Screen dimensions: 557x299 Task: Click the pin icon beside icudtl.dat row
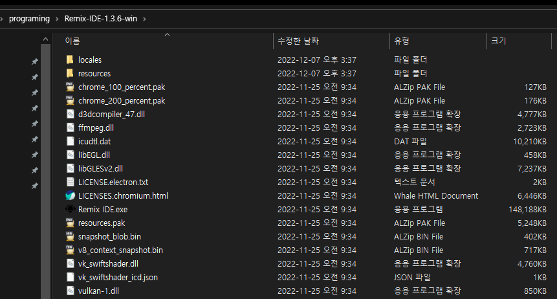click(34, 155)
